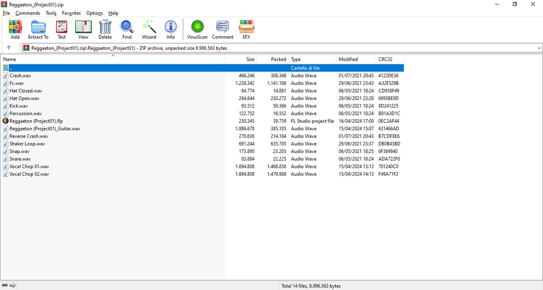Click the Crash.wav file name
543x290 pixels.
[x=20, y=76]
